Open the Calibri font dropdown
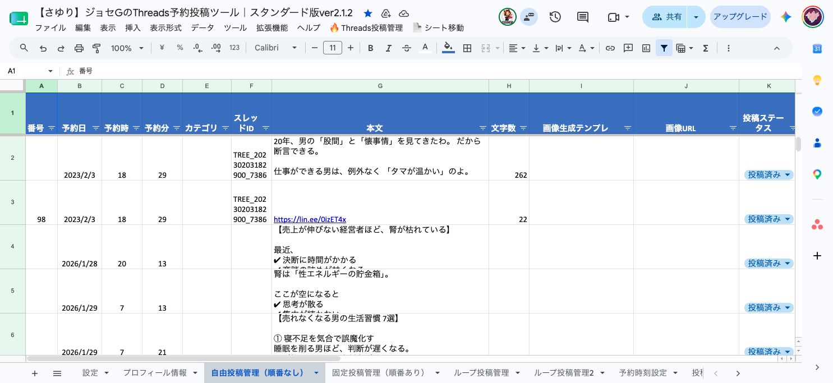 (x=275, y=48)
